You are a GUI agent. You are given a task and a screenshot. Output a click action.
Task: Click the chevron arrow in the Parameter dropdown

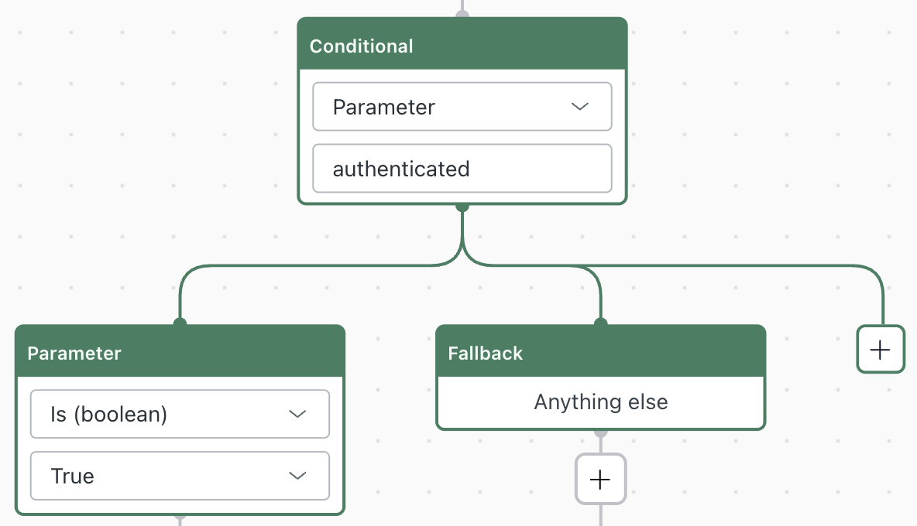[x=580, y=107]
